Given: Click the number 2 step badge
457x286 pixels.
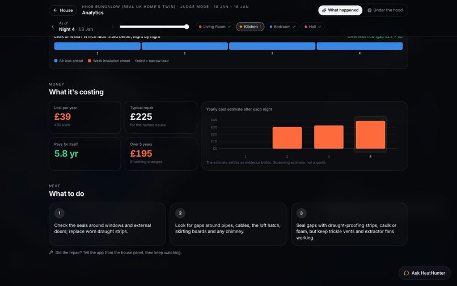Looking at the screenshot, I should (x=180, y=213).
